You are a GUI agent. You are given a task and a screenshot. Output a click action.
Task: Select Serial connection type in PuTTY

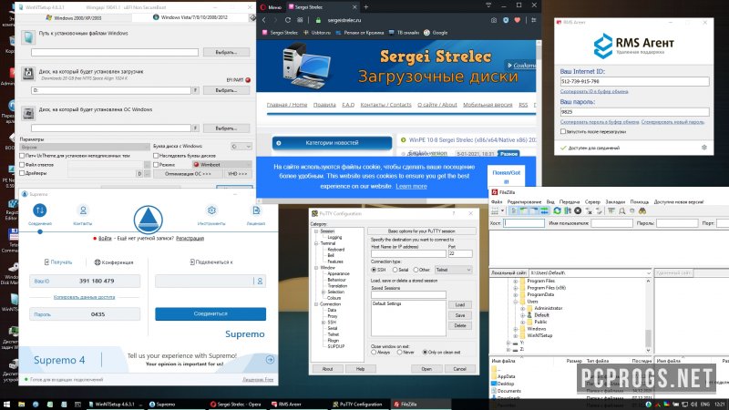click(395, 270)
